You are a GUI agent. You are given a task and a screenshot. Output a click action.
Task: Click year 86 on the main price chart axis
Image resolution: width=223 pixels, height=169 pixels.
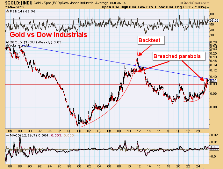[10, 131]
